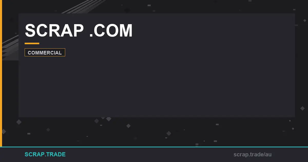The image size is (308, 162).
Task: Click the dark footer bar background
Action: tap(154, 155)
